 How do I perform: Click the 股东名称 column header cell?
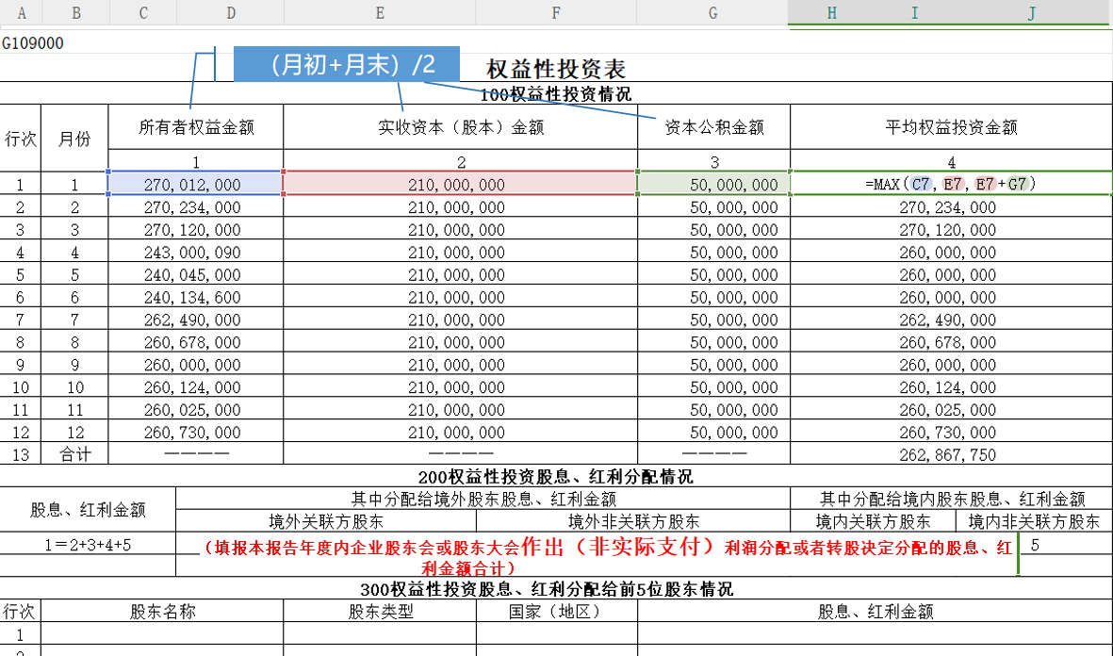click(x=162, y=611)
